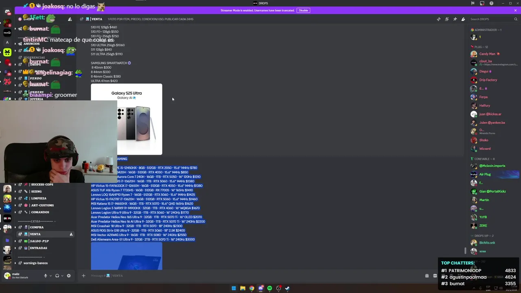Screen dimensions: 521x293
Task: Open the blue laptop image attachment
Action: pyautogui.click(x=126, y=256)
